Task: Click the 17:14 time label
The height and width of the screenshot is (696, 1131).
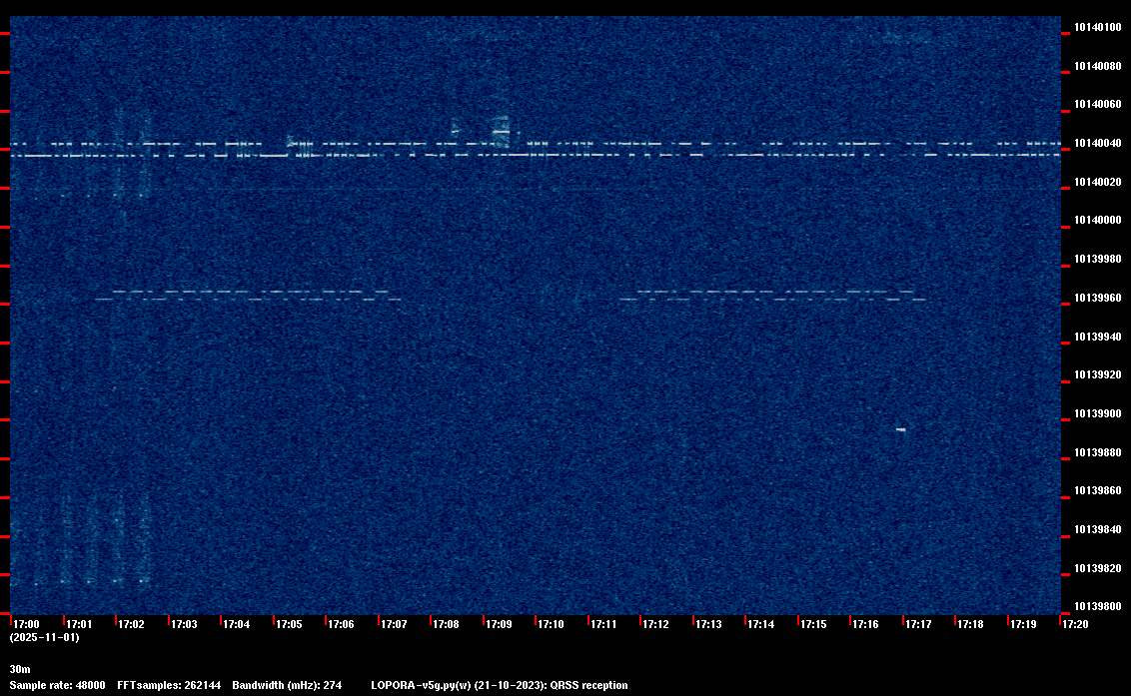Action: (761, 624)
